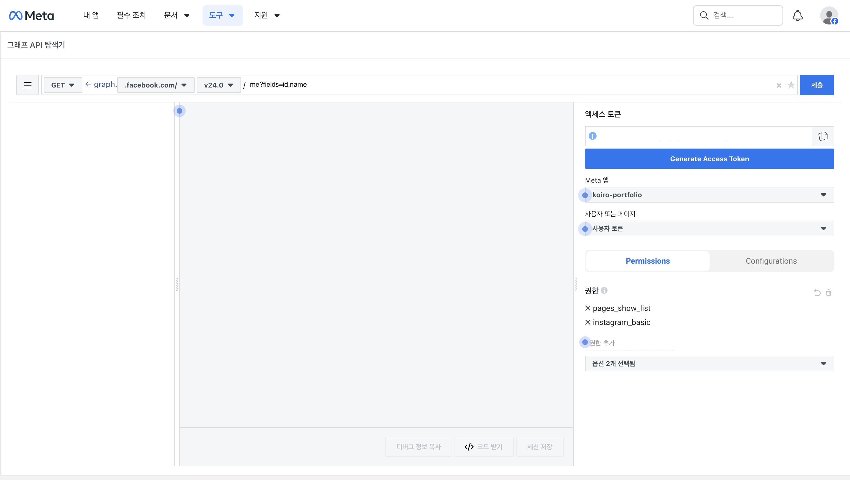Expand the koiro-portfolio Meta app dropdown
The width and height of the screenshot is (850, 480).
[709, 195]
